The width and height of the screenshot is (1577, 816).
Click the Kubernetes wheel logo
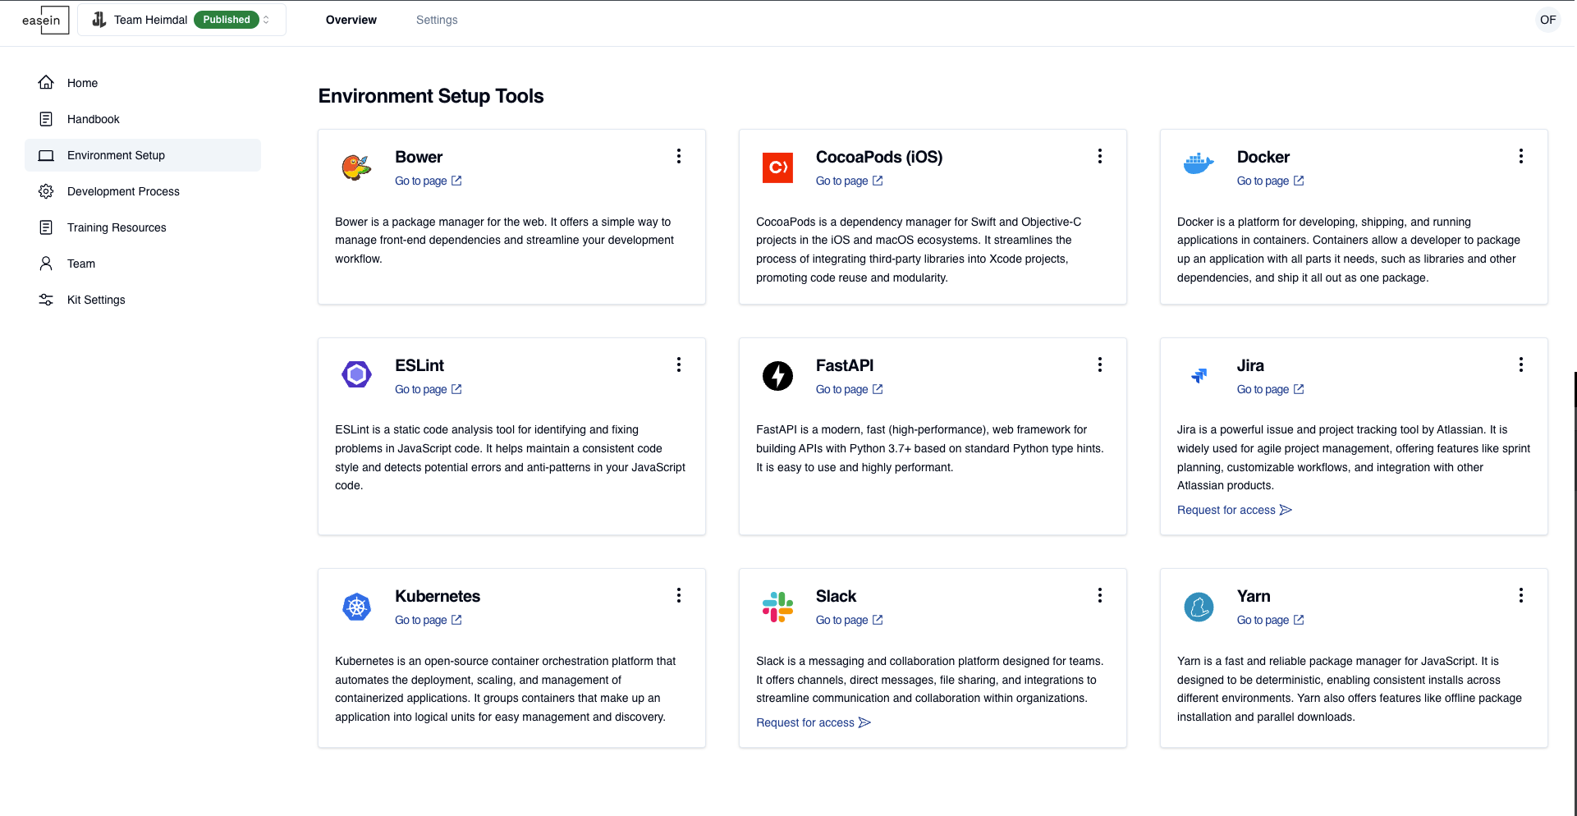pyautogui.click(x=356, y=607)
